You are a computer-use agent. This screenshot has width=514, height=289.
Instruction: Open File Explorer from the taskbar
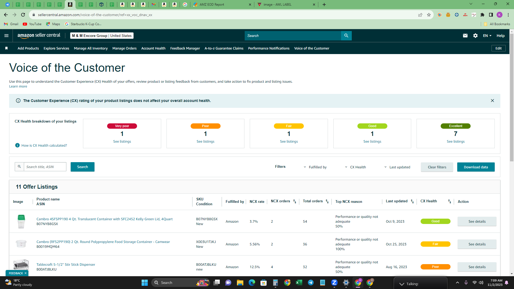coord(240,283)
